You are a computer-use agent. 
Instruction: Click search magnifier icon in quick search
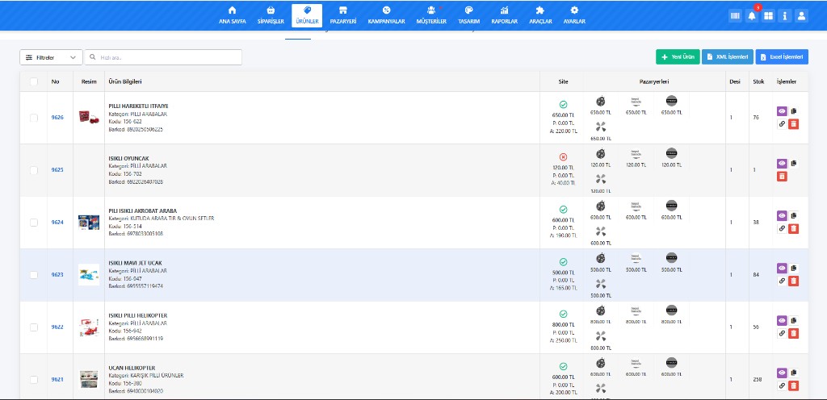93,56
